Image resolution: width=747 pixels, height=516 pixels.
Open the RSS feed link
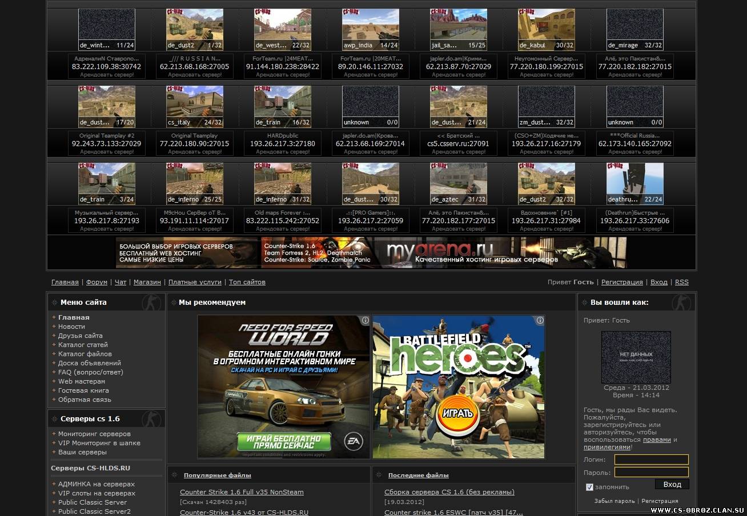point(681,282)
